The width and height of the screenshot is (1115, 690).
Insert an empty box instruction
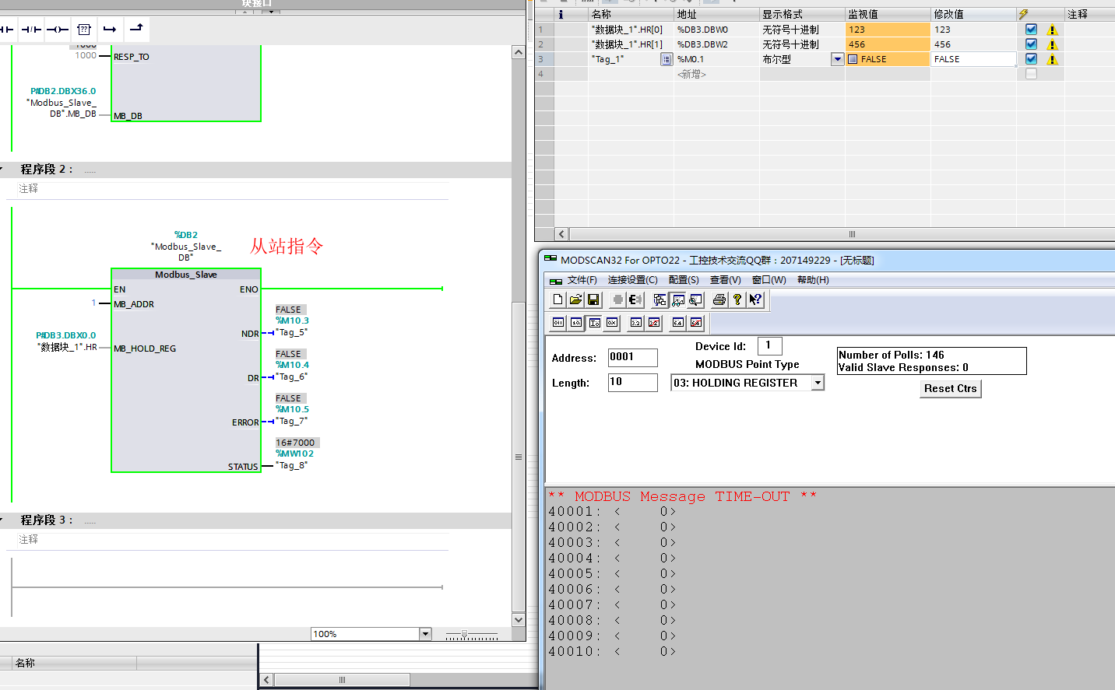point(84,30)
